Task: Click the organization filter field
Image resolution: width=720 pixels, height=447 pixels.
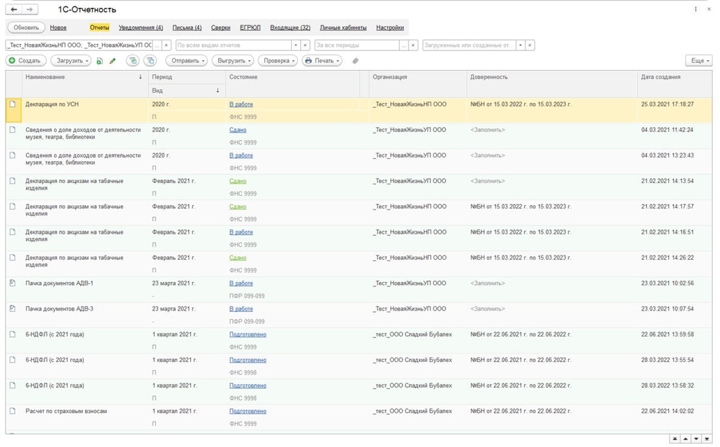Action: pyautogui.click(x=80, y=45)
